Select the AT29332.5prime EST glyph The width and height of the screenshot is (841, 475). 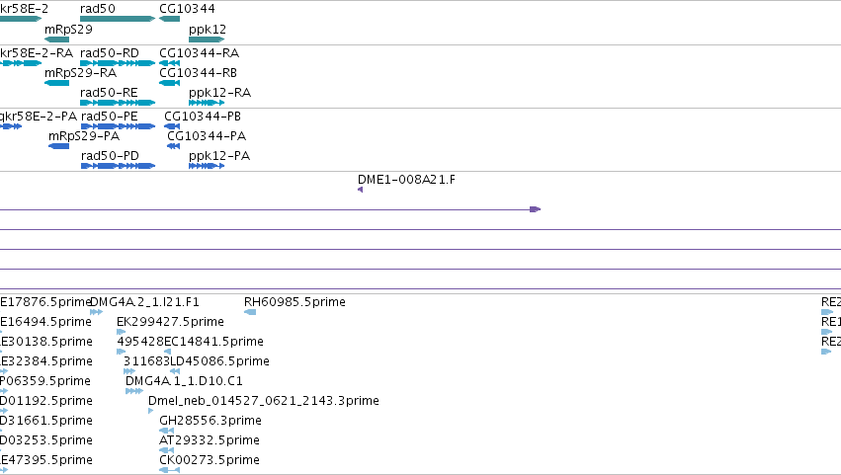(x=167, y=450)
